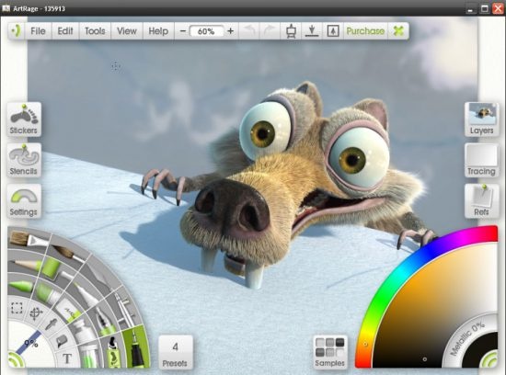Click the 60% zoom field
This screenshot has width=506, height=375.
206,31
